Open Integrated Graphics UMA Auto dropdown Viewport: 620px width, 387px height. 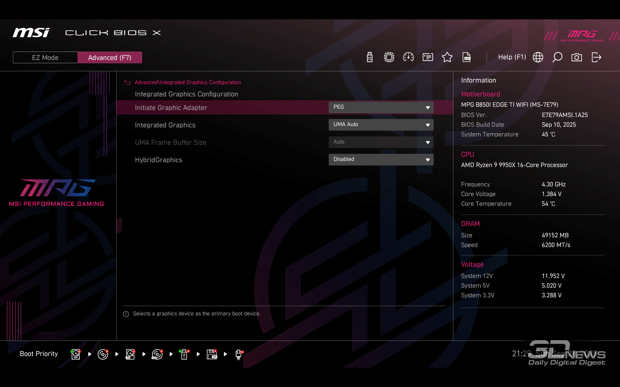pyautogui.click(x=381, y=125)
